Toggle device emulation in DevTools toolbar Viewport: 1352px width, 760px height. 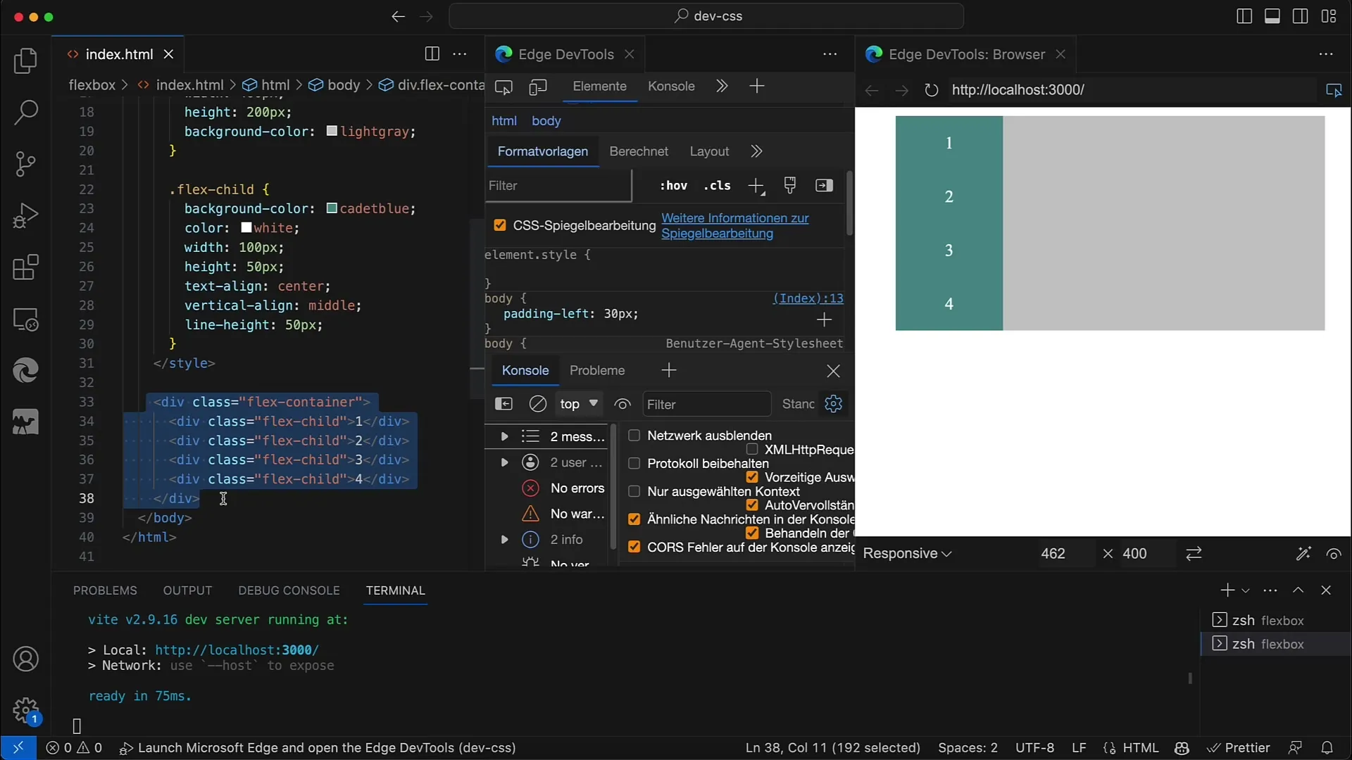(538, 87)
